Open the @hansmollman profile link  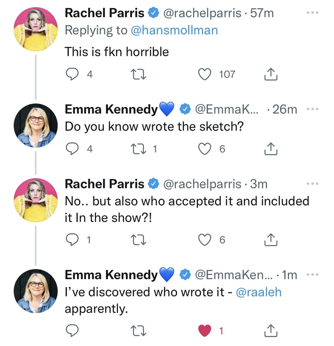(174, 30)
